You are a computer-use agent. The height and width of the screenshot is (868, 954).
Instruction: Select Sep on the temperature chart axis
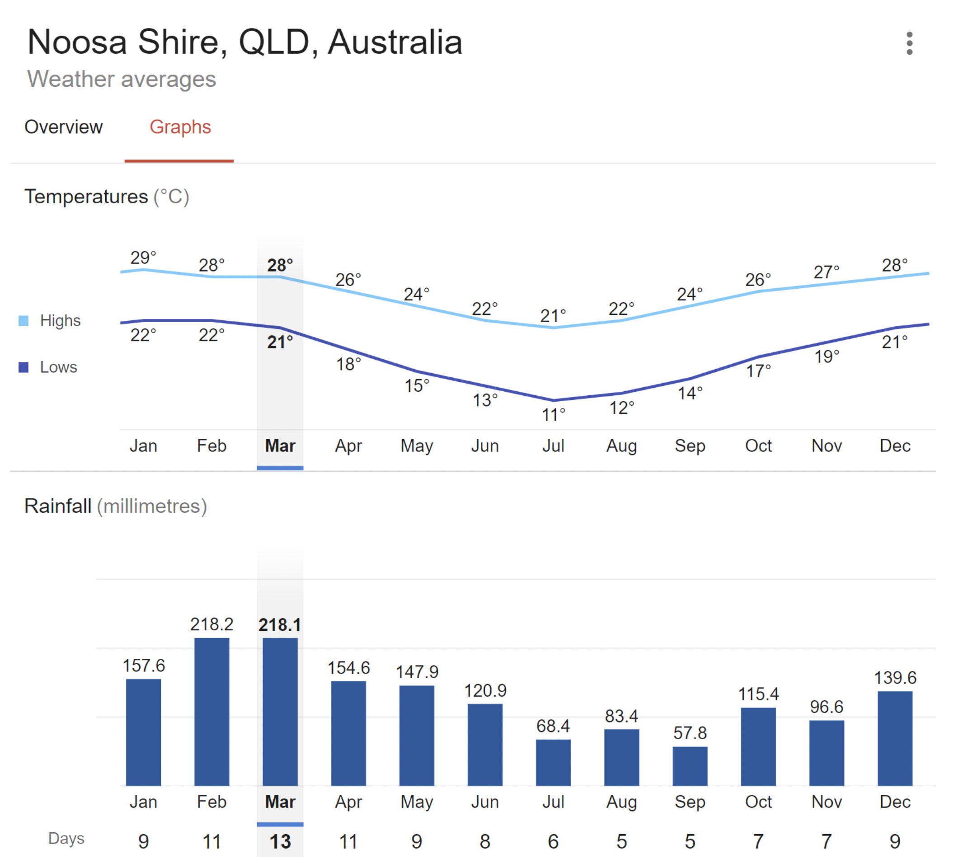pos(690,446)
